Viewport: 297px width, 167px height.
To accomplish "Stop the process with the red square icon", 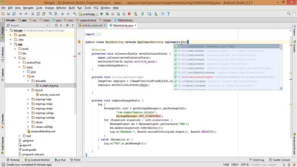I will (x=129, y=14).
